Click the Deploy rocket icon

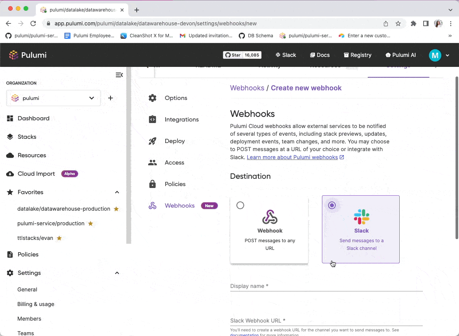152,141
